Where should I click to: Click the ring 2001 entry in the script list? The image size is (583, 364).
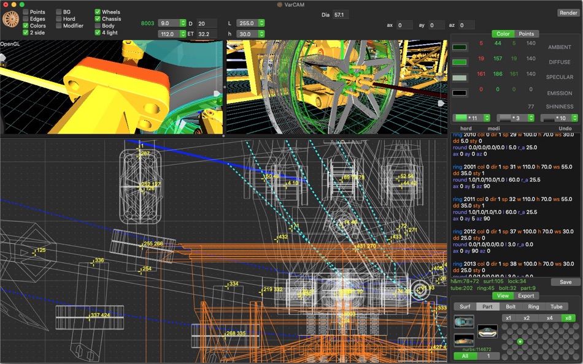click(512, 176)
